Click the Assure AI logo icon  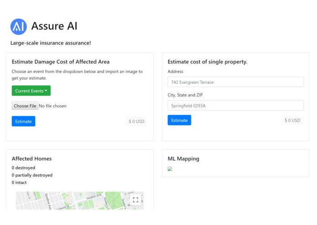pos(18,26)
